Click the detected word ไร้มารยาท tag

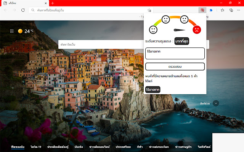(x=152, y=90)
